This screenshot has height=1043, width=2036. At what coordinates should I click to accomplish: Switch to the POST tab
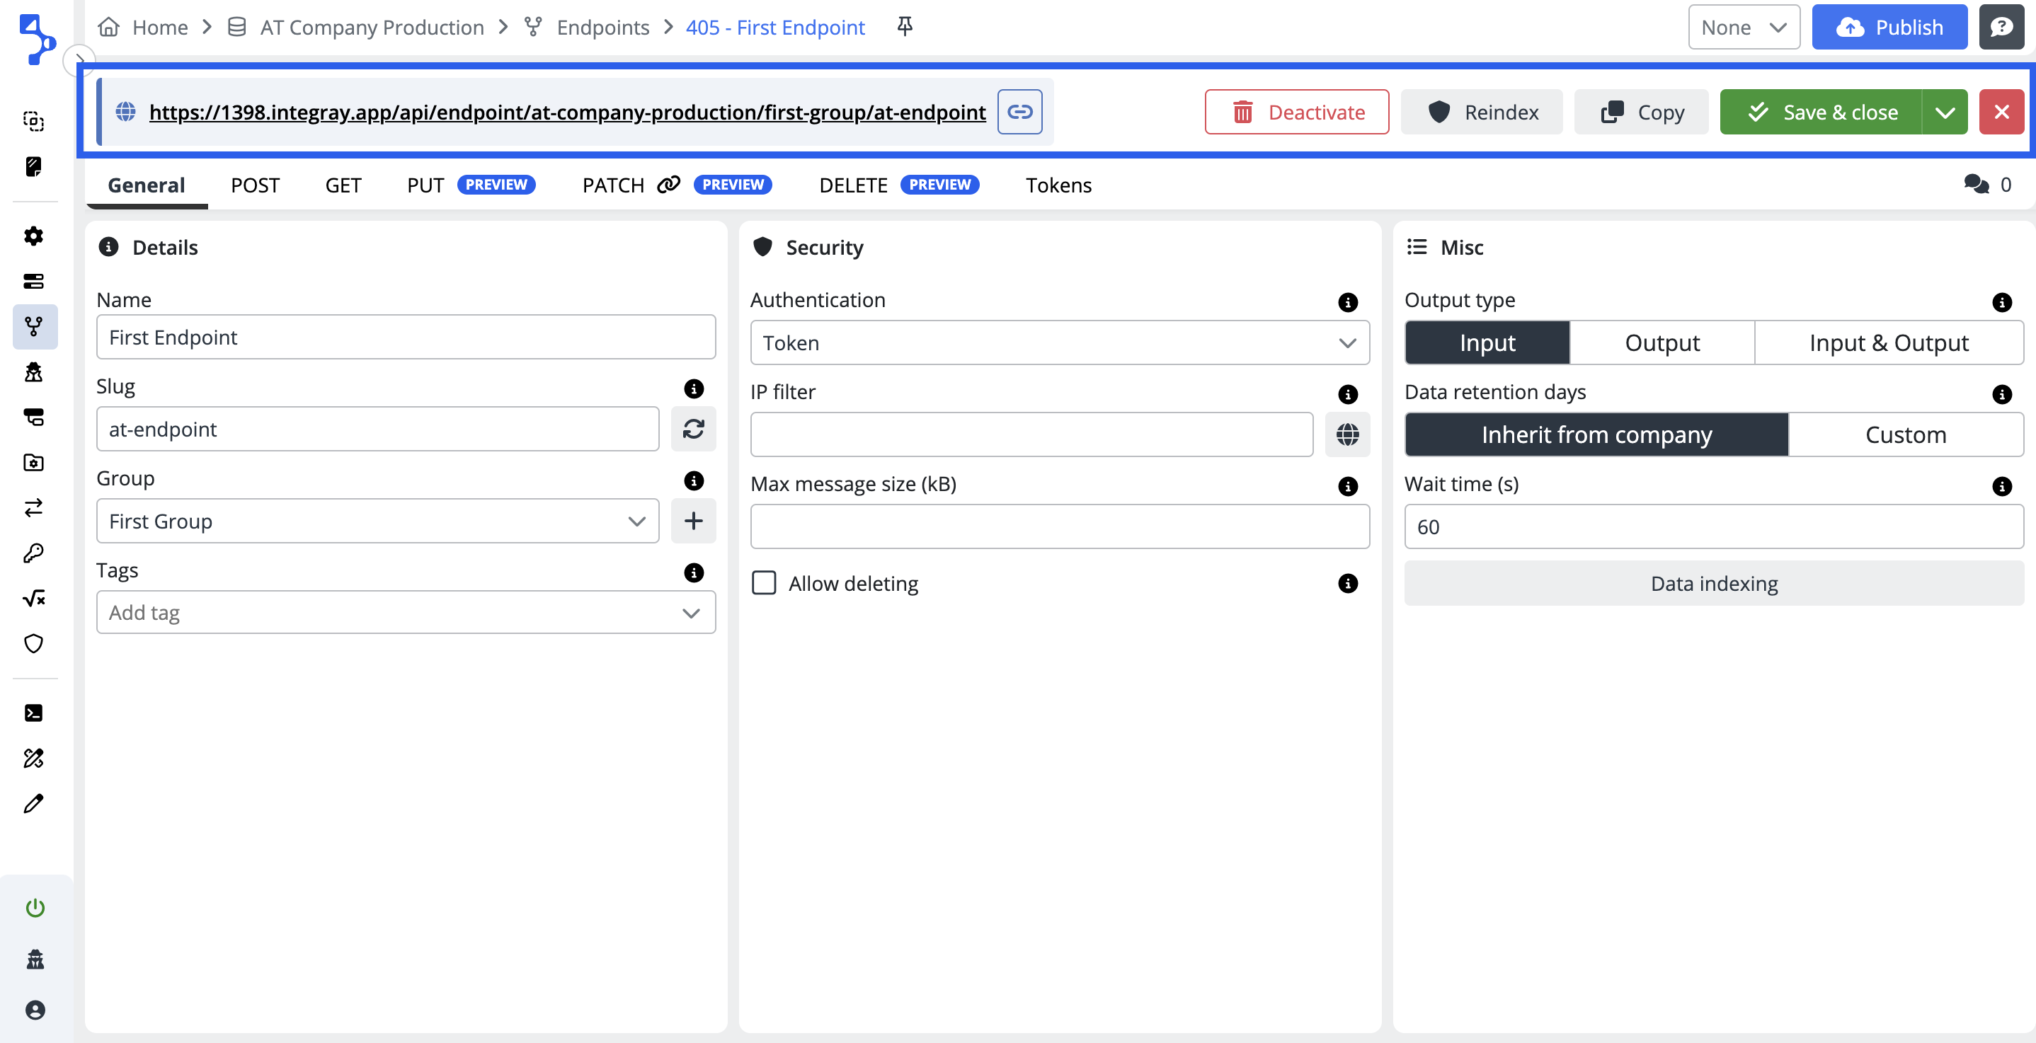pyautogui.click(x=255, y=185)
